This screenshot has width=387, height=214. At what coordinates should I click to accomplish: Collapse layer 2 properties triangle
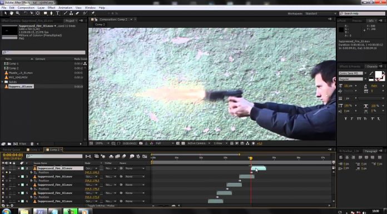point(19,168)
